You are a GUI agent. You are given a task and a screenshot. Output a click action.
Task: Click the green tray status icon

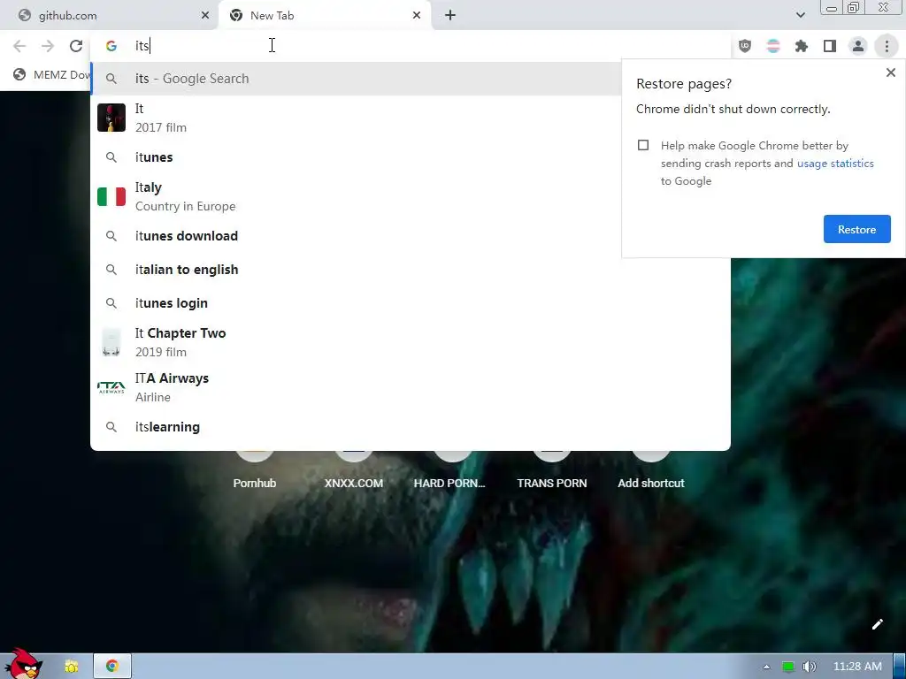point(787,667)
